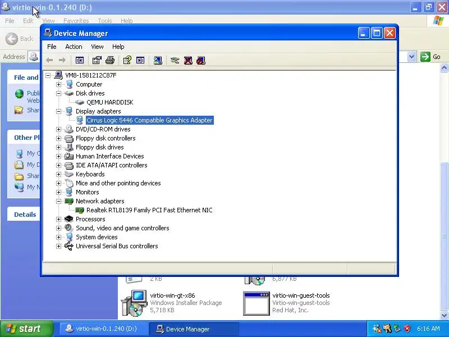449x337 pixels.
Task: Click the Print toolbar icon
Action: click(110, 60)
